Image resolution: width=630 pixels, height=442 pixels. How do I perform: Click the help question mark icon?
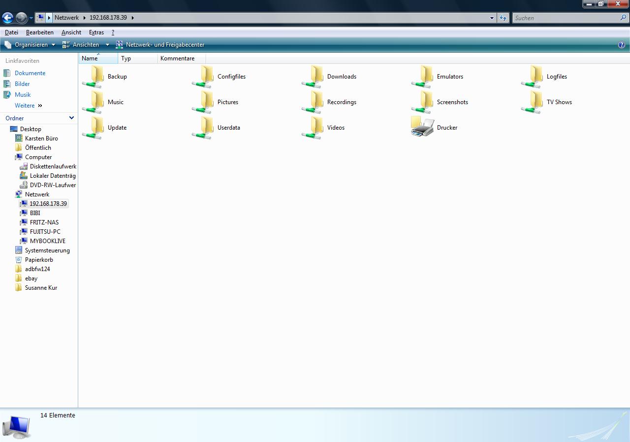[621, 45]
